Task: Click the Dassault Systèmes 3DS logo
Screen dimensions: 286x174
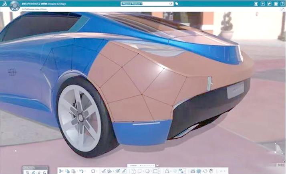Action: coord(4,4)
